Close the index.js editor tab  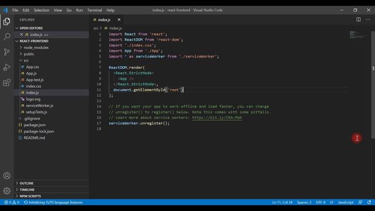[119, 19]
